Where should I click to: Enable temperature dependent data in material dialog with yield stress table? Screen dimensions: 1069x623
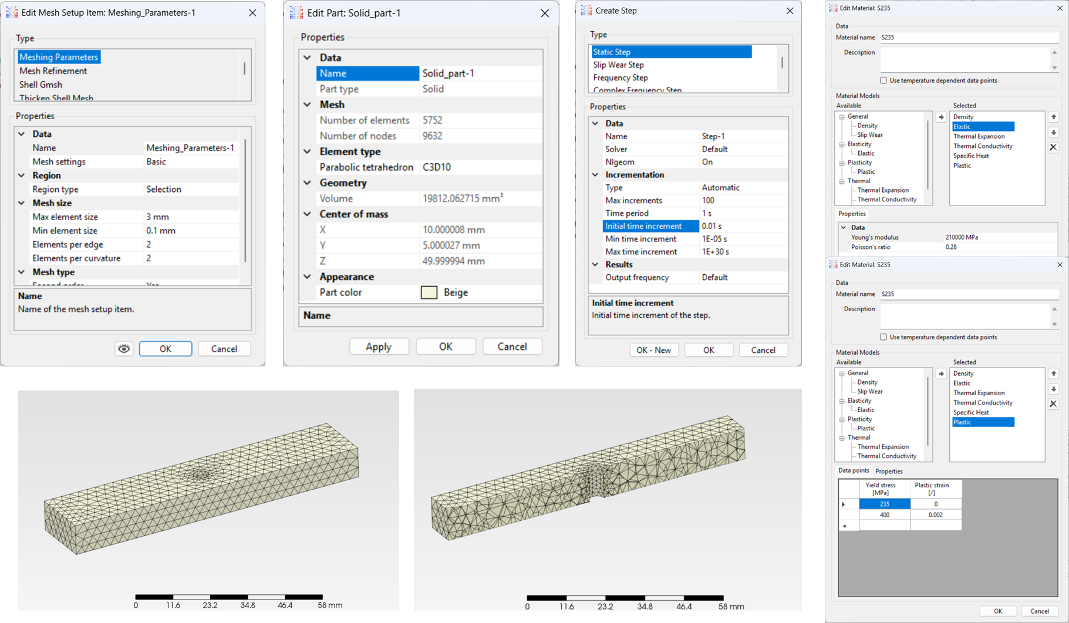[x=883, y=337]
